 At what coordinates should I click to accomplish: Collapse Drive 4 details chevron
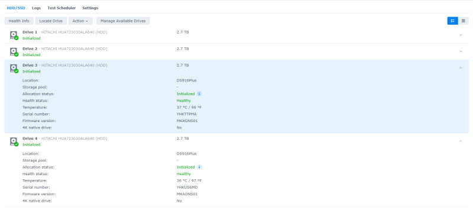coord(461,141)
